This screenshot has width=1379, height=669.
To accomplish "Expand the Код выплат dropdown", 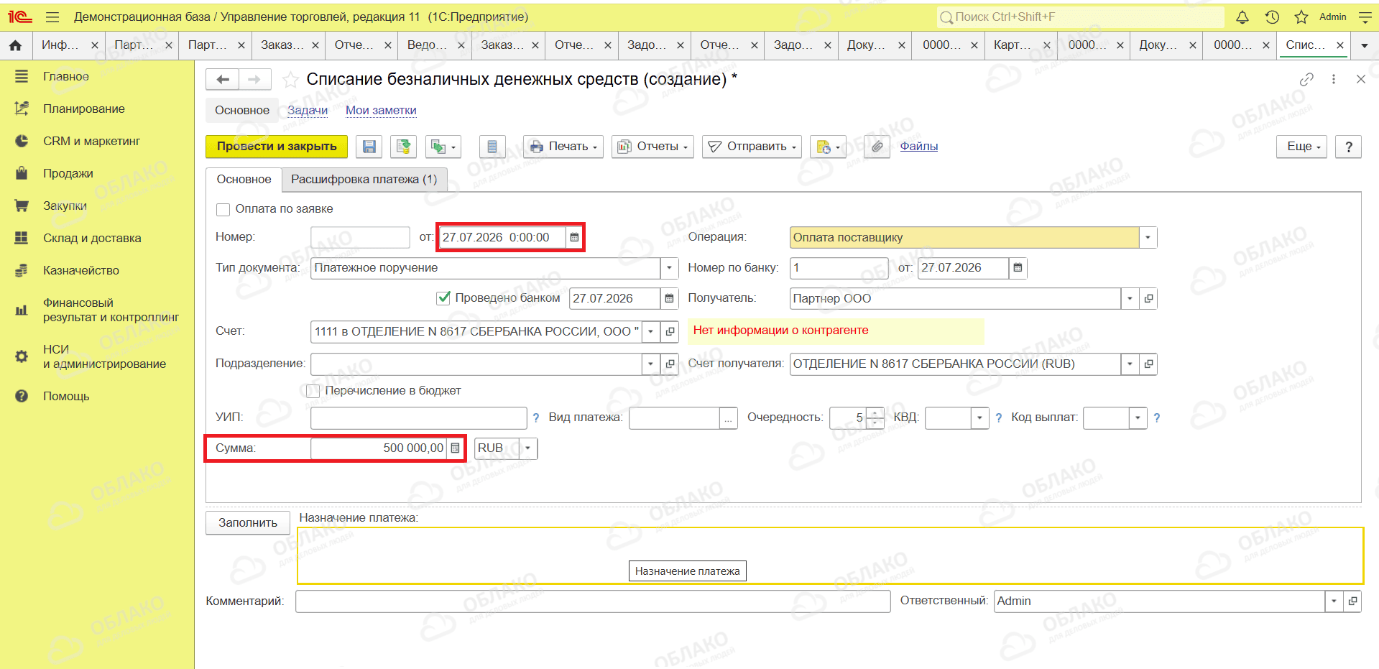I will (1137, 417).
